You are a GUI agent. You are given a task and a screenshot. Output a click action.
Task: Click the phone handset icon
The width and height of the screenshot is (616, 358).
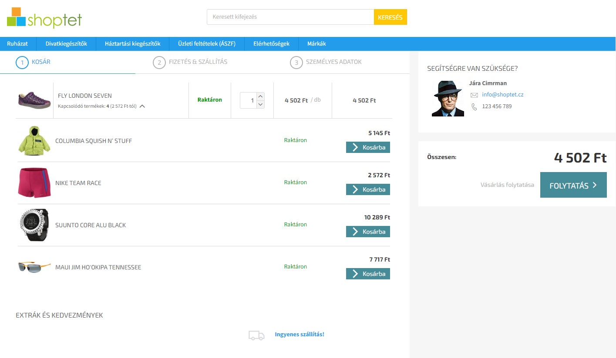(474, 106)
